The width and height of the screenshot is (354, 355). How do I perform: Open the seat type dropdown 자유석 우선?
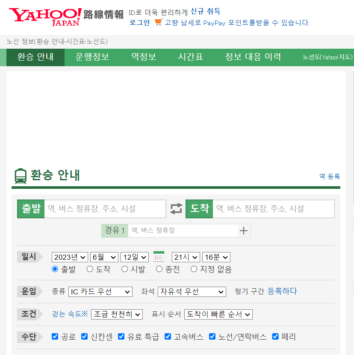(x=192, y=292)
